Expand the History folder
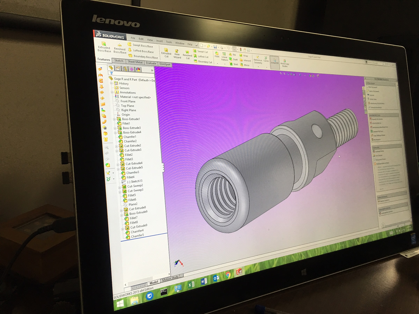The width and height of the screenshot is (419, 314). (x=111, y=83)
